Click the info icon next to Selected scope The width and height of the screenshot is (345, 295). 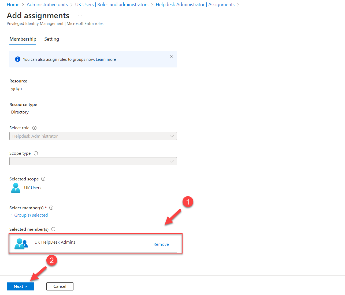[x=43, y=179]
